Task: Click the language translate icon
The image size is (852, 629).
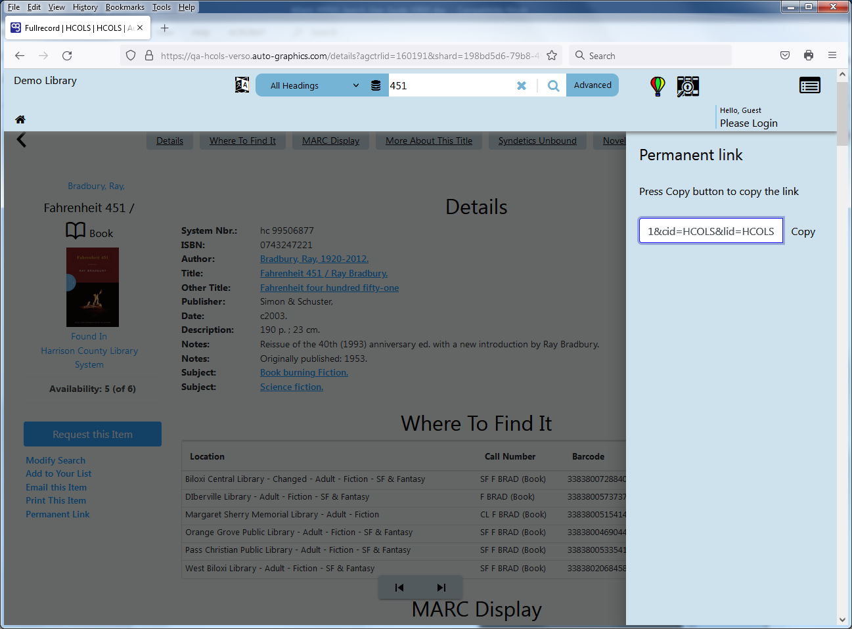Action: 242,85
